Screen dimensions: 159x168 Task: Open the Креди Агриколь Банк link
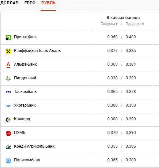34,146
